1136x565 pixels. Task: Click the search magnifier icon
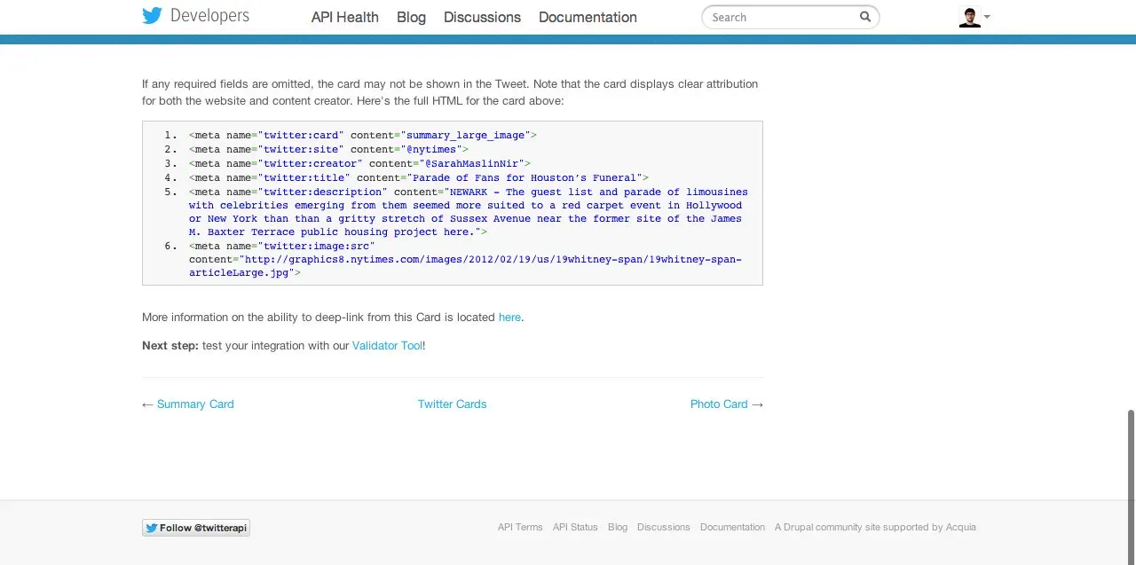coord(864,16)
